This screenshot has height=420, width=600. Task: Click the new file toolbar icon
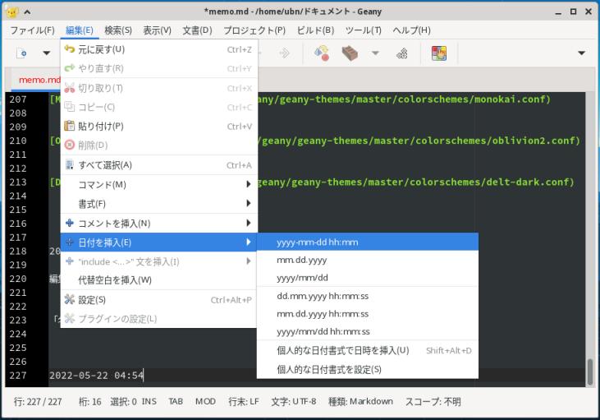click(22, 53)
